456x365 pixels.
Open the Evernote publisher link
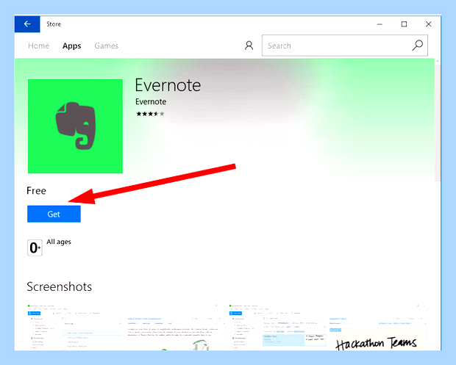151,101
